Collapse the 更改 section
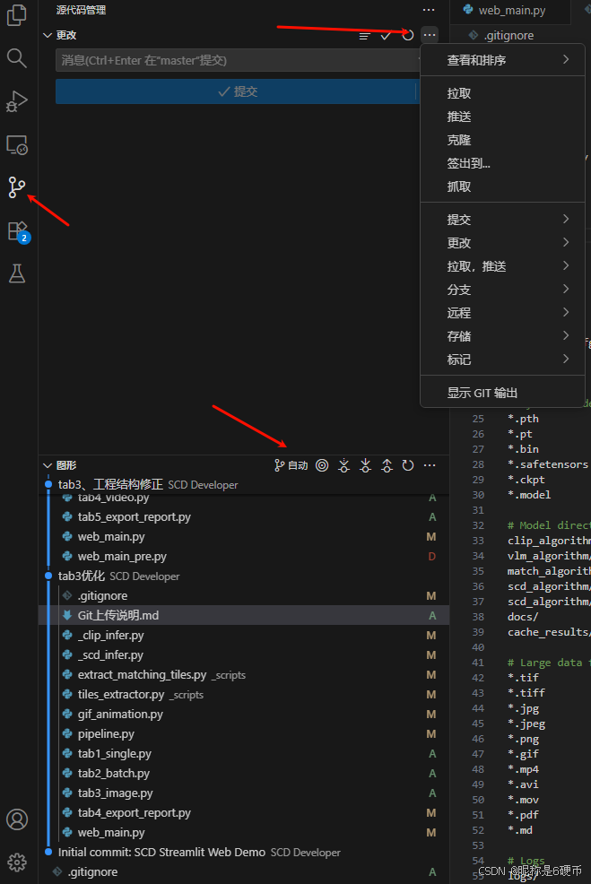Image resolution: width=591 pixels, height=884 pixels. (48, 35)
